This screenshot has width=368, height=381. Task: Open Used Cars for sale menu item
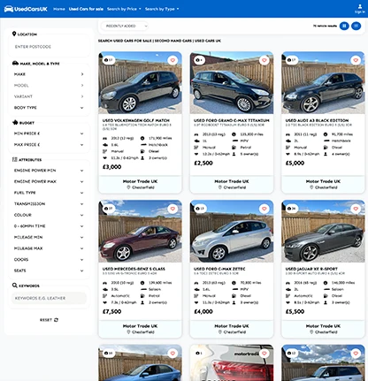(x=86, y=9)
